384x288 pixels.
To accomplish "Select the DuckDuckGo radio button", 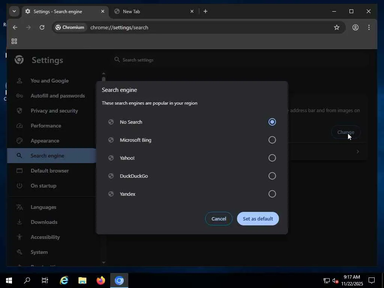I will 272,176.
